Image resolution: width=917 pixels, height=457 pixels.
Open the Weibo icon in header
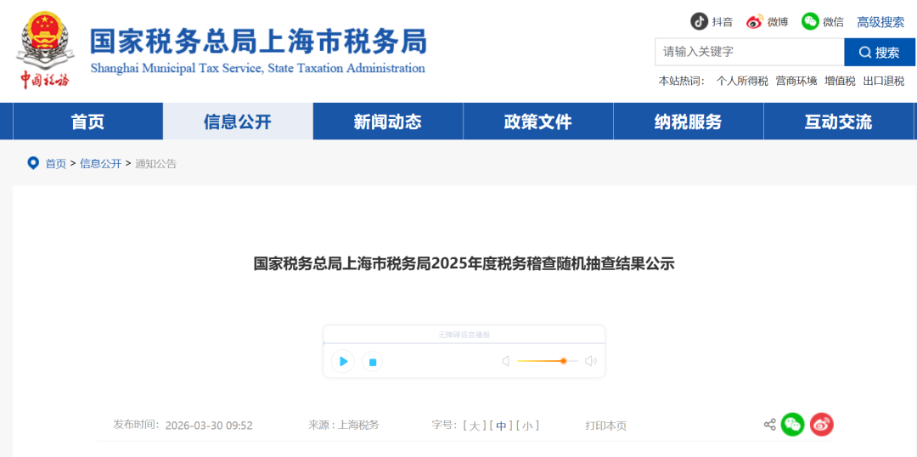pos(755,21)
